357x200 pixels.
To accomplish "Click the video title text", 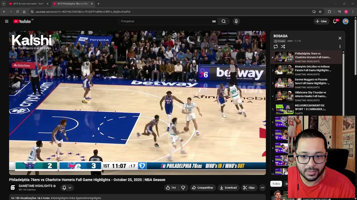I will click(x=87, y=180).
